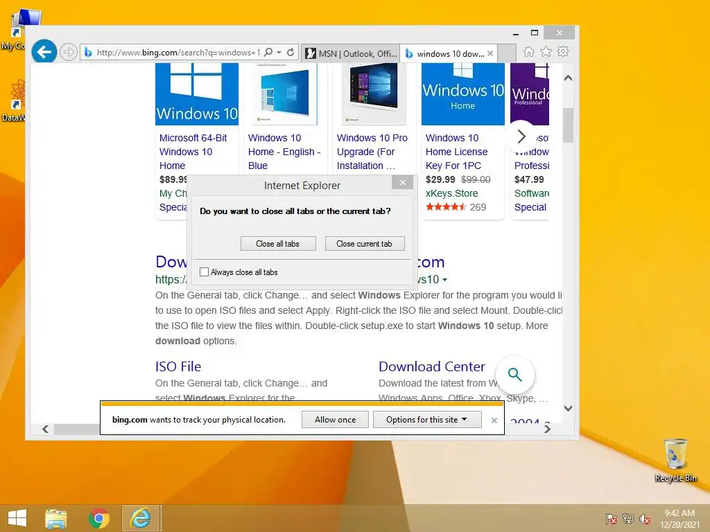Refresh the page with the reload icon

(291, 53)
